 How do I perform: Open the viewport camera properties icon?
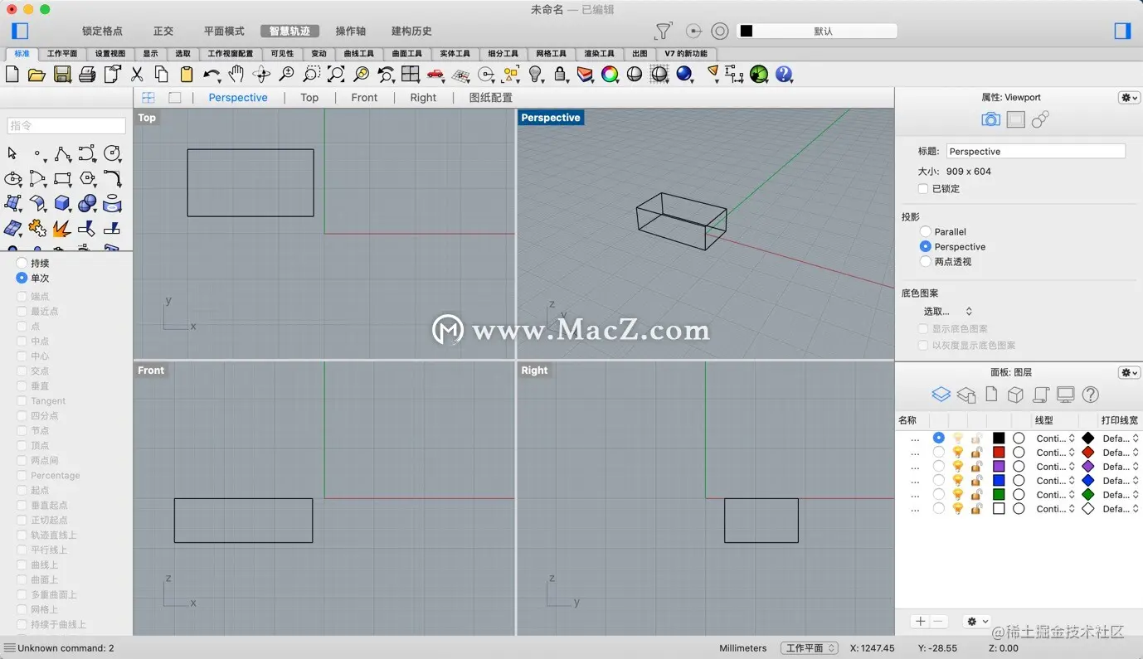[x=990, y=120]
